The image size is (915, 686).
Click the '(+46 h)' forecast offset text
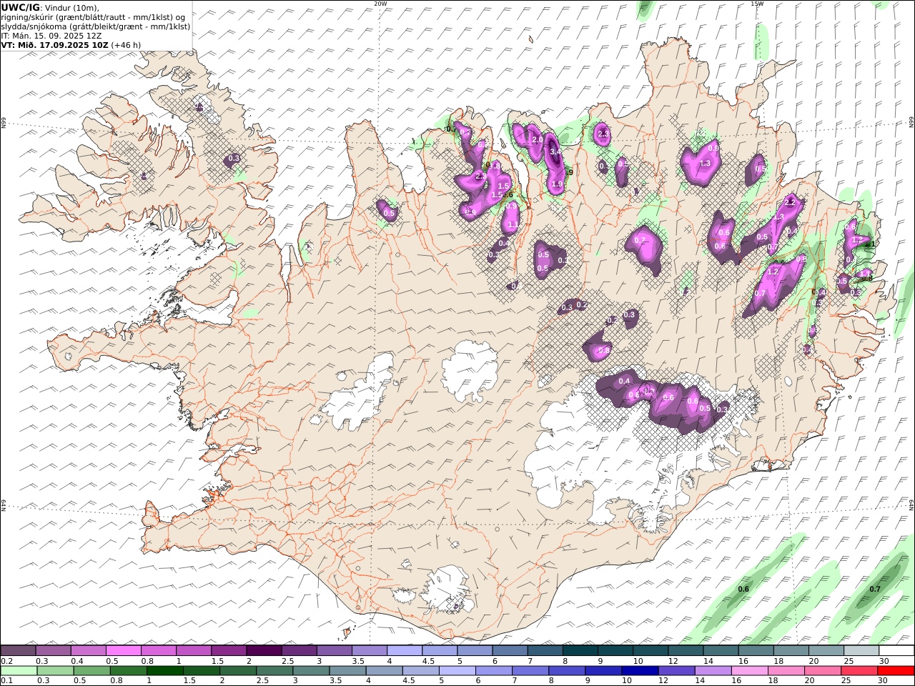(x=126, y=45)
